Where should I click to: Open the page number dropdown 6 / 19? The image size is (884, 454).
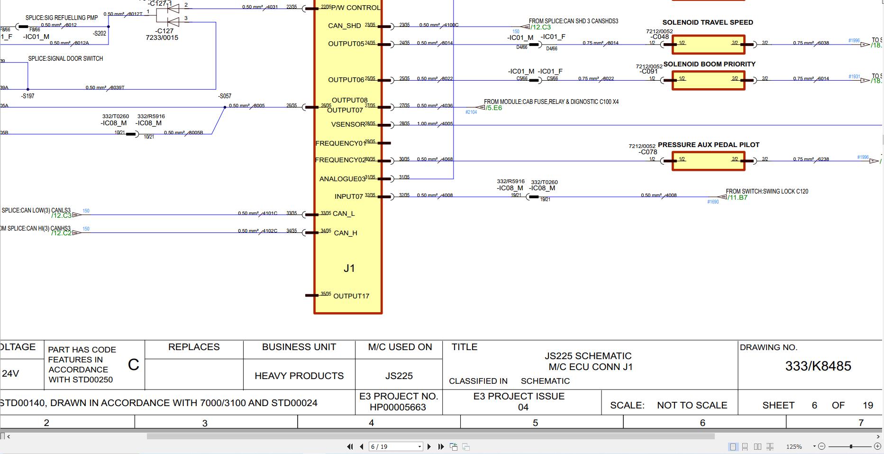click(419, 447)
